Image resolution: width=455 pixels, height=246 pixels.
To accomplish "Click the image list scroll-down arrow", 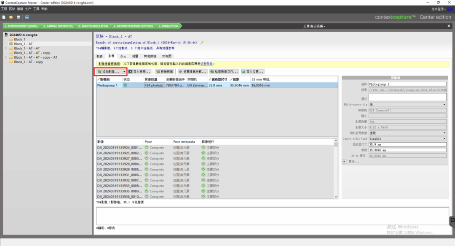I will pos(336,197).
